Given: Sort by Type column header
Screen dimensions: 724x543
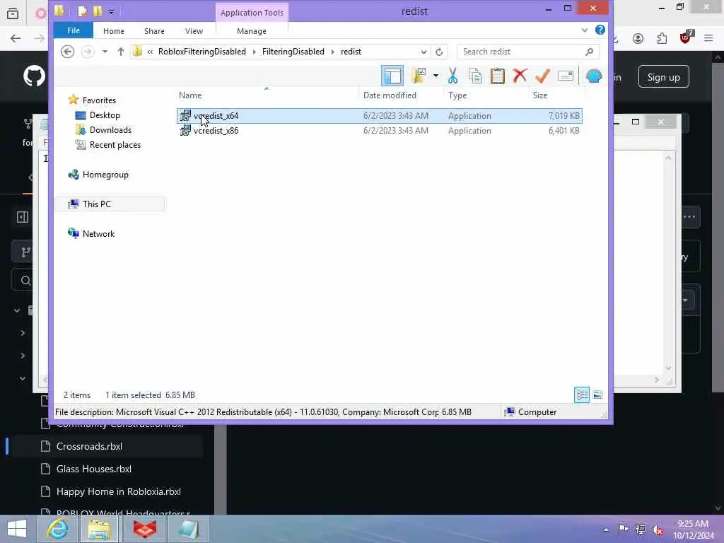Looking at the screenshot, I should click(457, 95).
